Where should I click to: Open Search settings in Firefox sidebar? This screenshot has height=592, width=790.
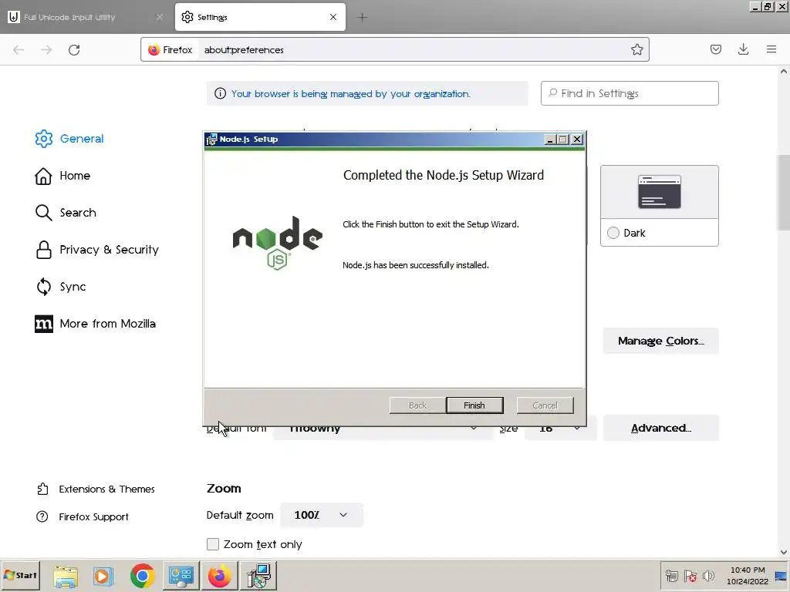pos(66,213)
